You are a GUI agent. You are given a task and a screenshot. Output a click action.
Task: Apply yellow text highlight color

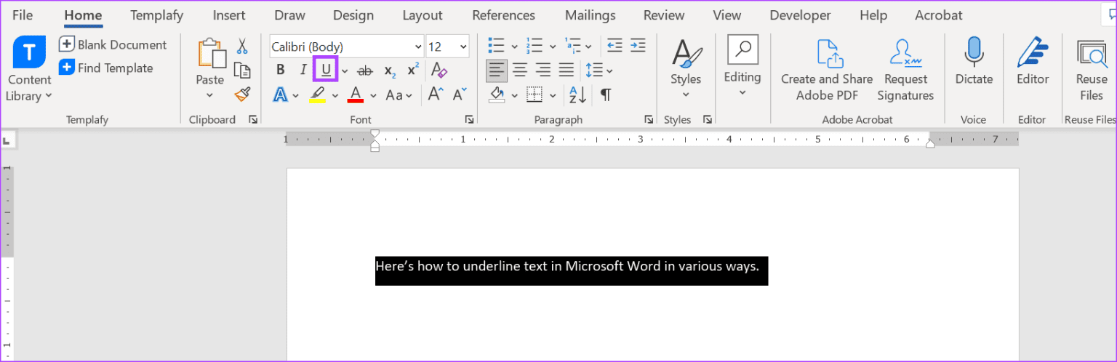tap(317, 95)
